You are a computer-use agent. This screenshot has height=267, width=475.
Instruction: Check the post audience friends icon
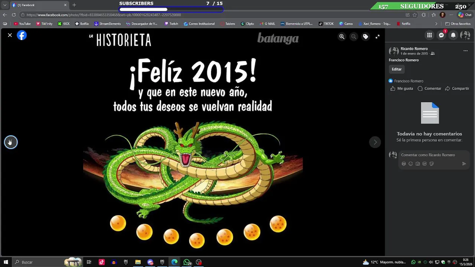pyautogui.click(x=433, y=54)
